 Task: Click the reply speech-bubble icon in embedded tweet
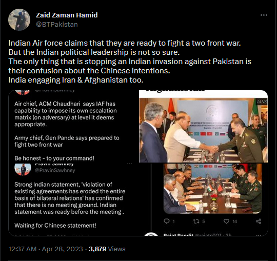167,221
